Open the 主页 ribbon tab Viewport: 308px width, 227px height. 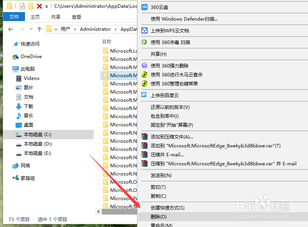tap(35, 17)
